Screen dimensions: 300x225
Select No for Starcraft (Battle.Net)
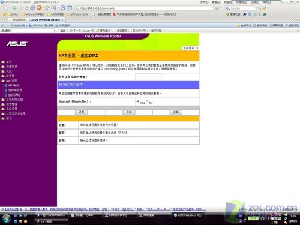click(x=147, y=101)
